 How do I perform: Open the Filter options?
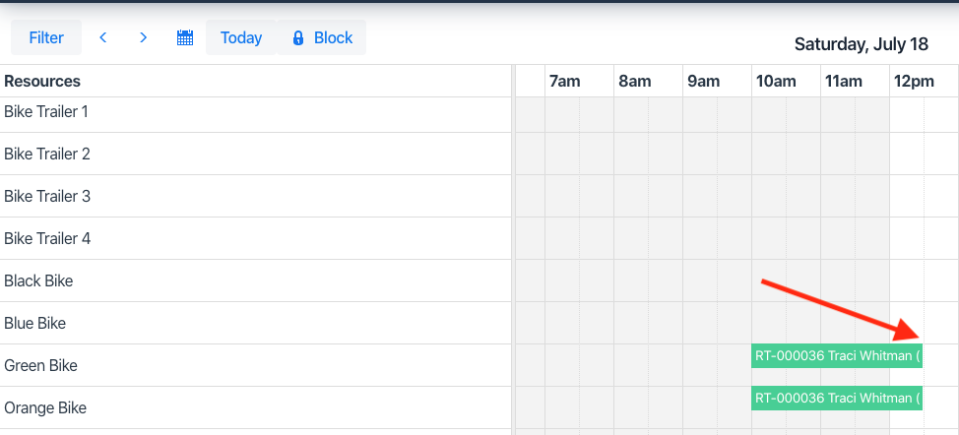pos(46,38)
